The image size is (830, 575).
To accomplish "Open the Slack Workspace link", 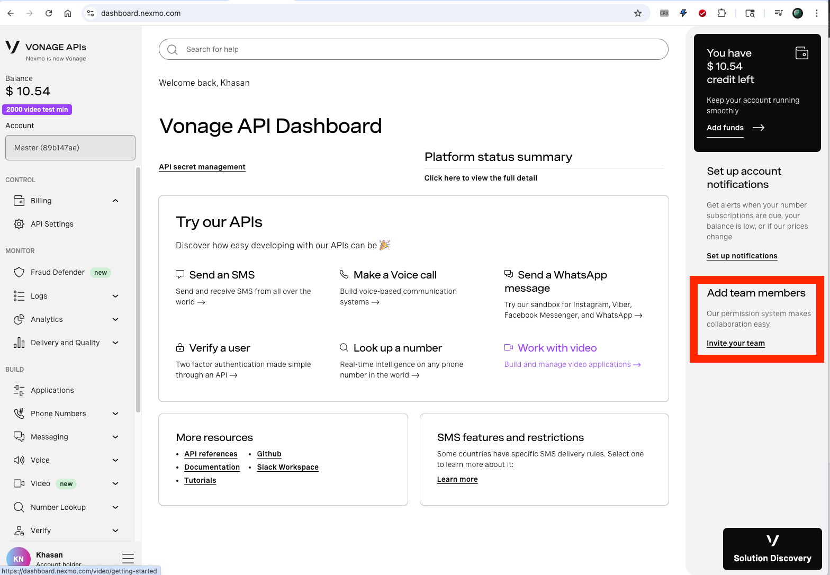I will (x=287, y=467).
